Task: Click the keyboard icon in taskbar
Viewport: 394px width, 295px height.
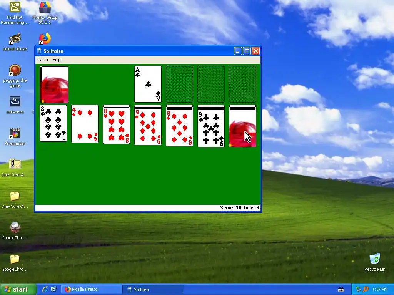Action: click(x=341, y=290)
